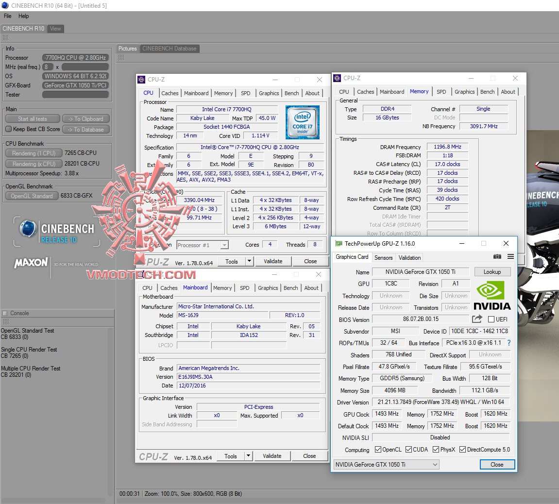Click the grip handle under Pictures tab
Viewport: 559px width, 504px height.
click(x=121, y=58)
